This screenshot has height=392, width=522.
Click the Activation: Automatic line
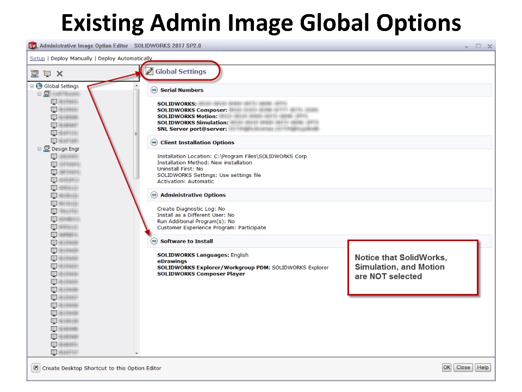pos(185,181)
